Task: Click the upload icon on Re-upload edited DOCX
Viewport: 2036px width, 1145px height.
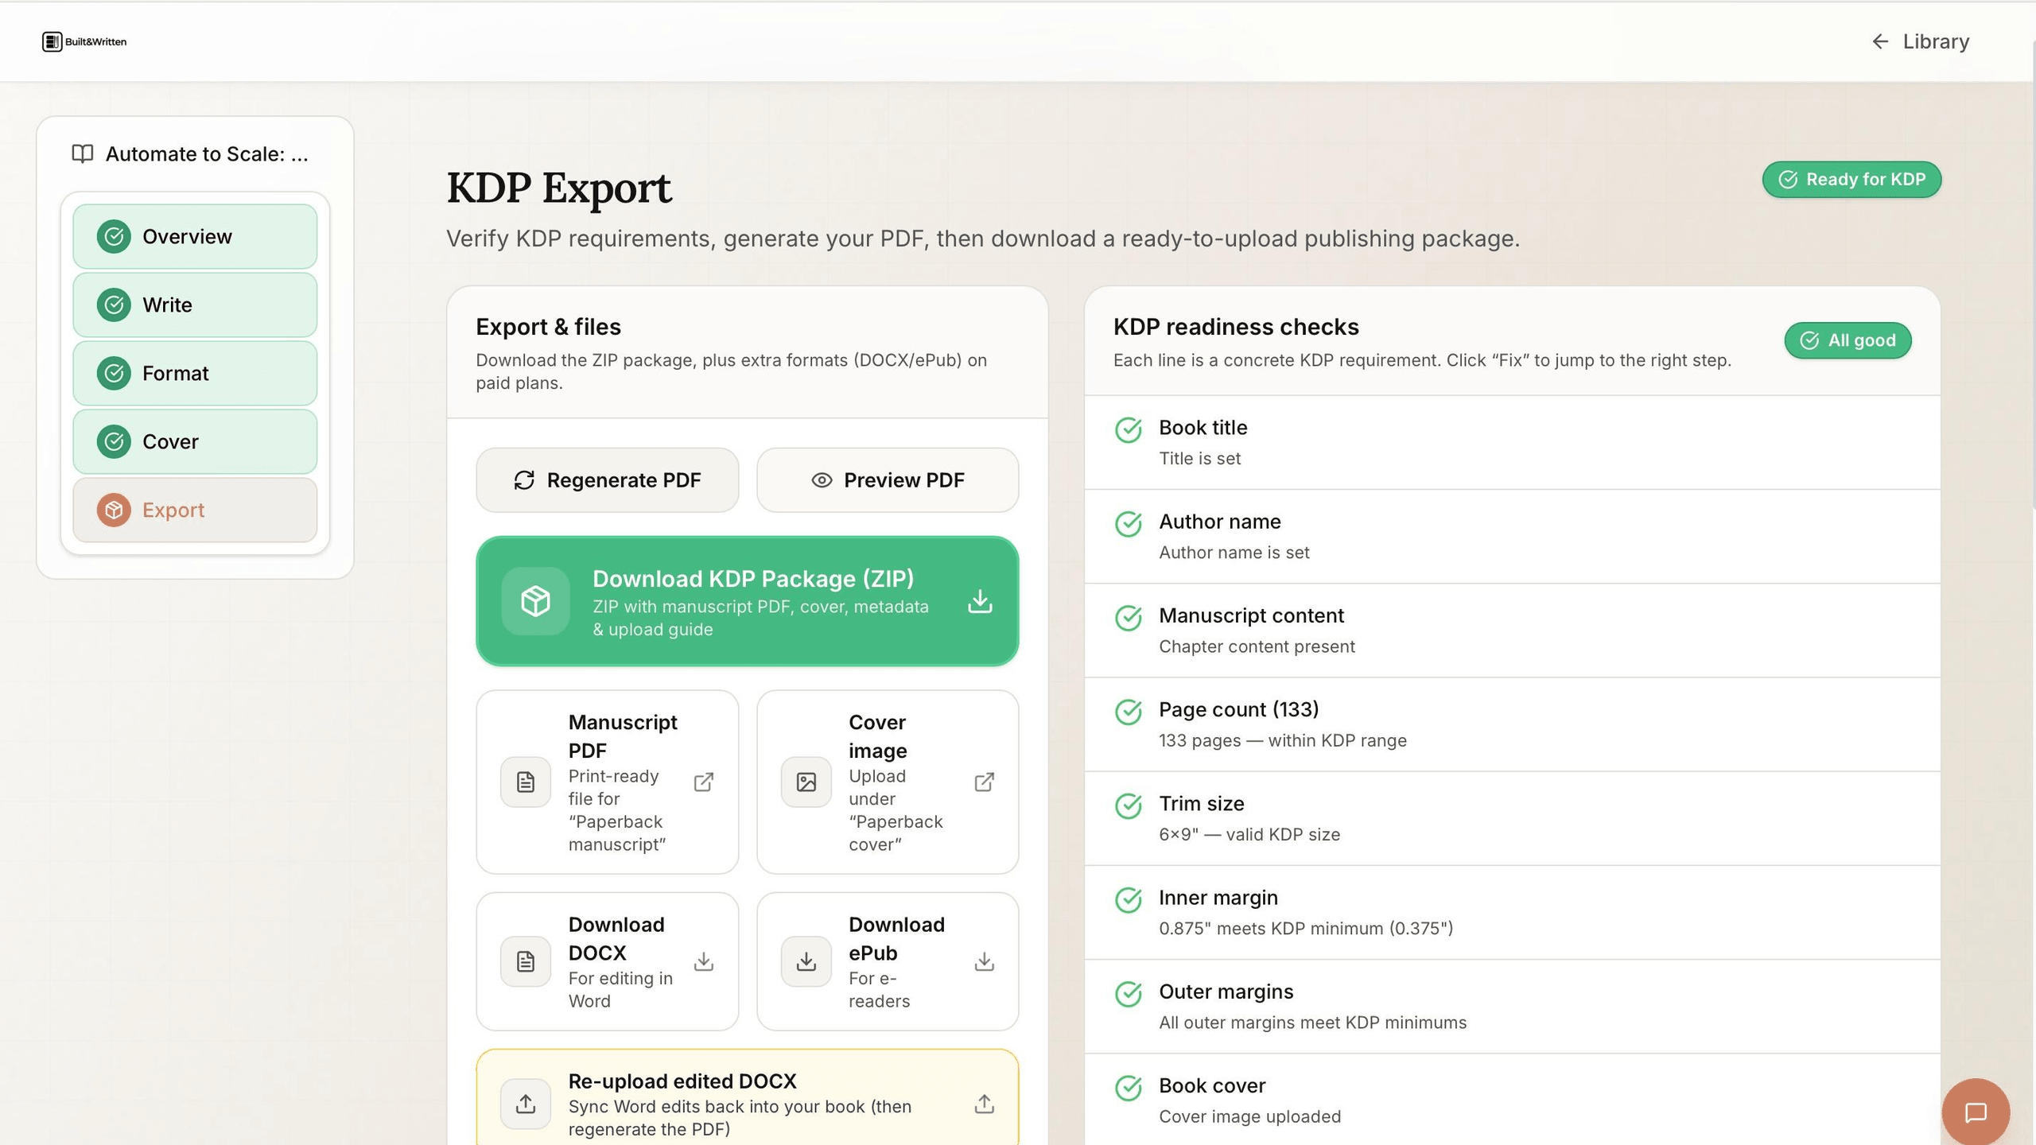Action: click(984, 1104)
